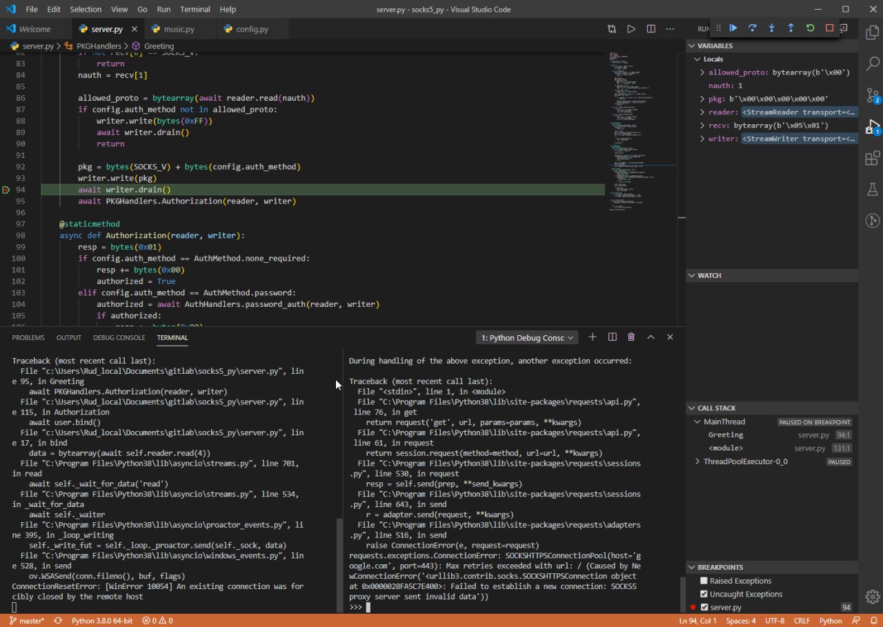The image size is (883, 627).
Task: Disable the Uncaught Exceptions breakpoint
Action: 704,594
